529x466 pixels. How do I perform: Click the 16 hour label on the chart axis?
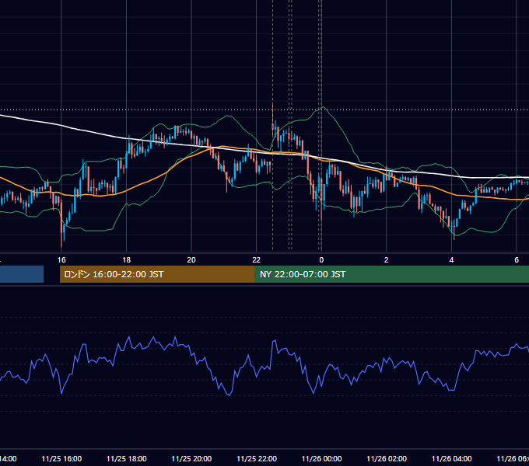61,259
